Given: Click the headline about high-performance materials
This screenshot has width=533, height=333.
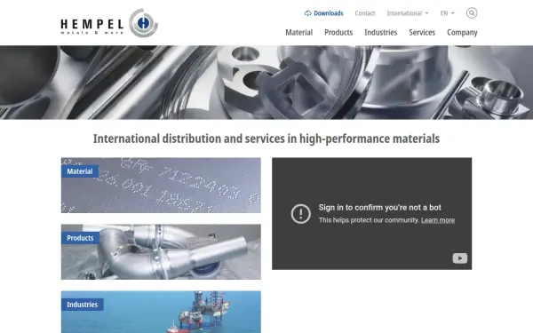Looking at the screenshot, I should click(266, 139).
